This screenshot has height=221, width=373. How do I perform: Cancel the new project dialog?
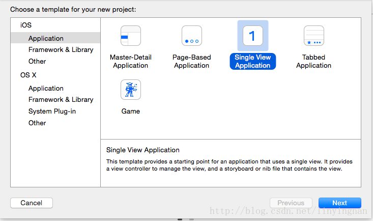pyautogui.click(x=32, y=203)
